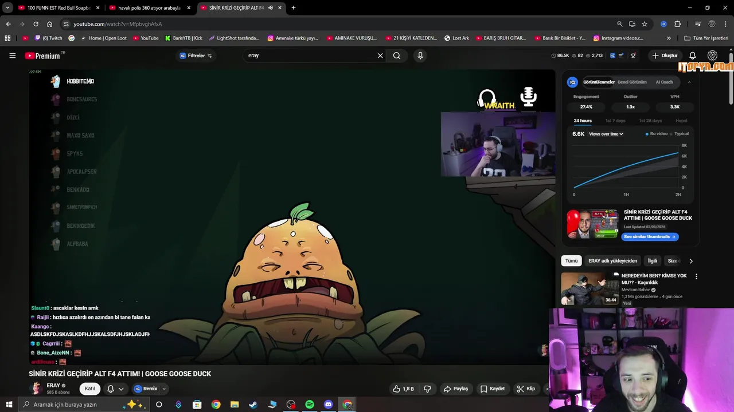Show more filter chips with the right arrow
734x412 pixels.
tap(690, 261)
